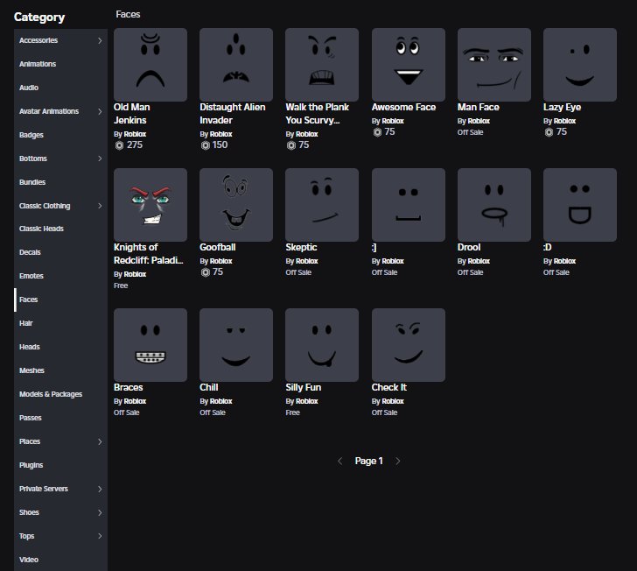This screenshot has height=571, width=637.
Task: Select the Audio category
Action: (x=60, y=88)
